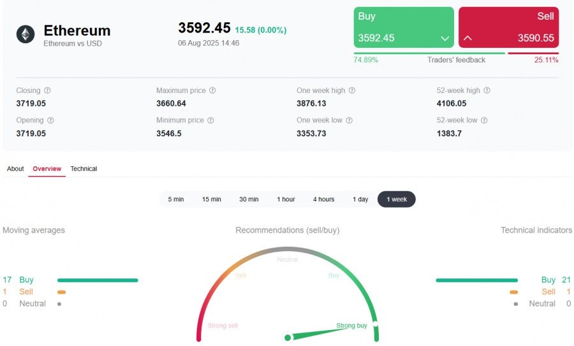Open the Overview tab
The image size is (574, 346).
47,169
